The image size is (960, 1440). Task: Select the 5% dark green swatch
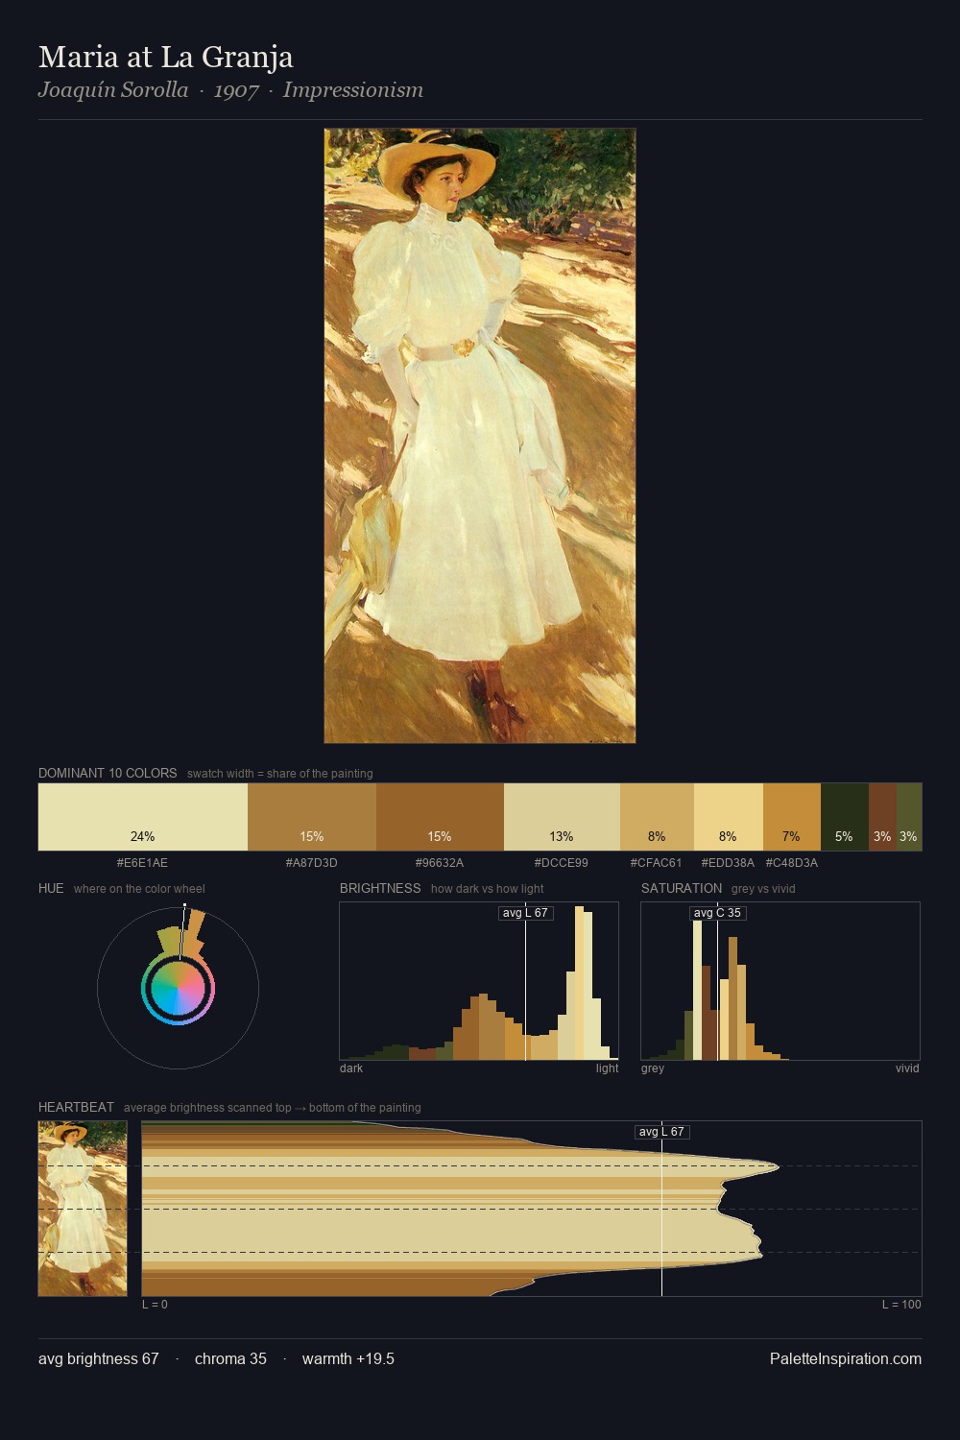tap(845, 817)
